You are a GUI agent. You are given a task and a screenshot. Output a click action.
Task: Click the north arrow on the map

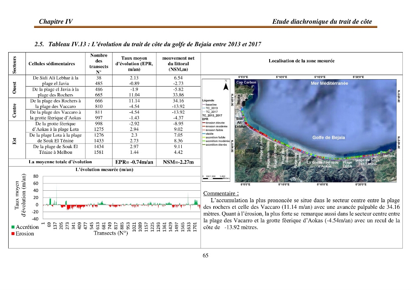click(226, 85)
